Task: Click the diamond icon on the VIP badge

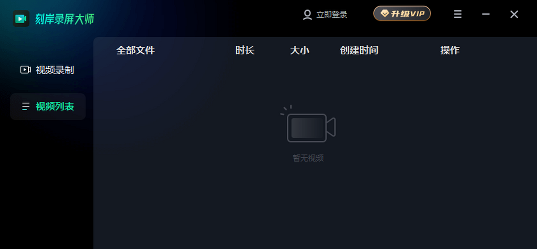Action: tap(385, 14)
